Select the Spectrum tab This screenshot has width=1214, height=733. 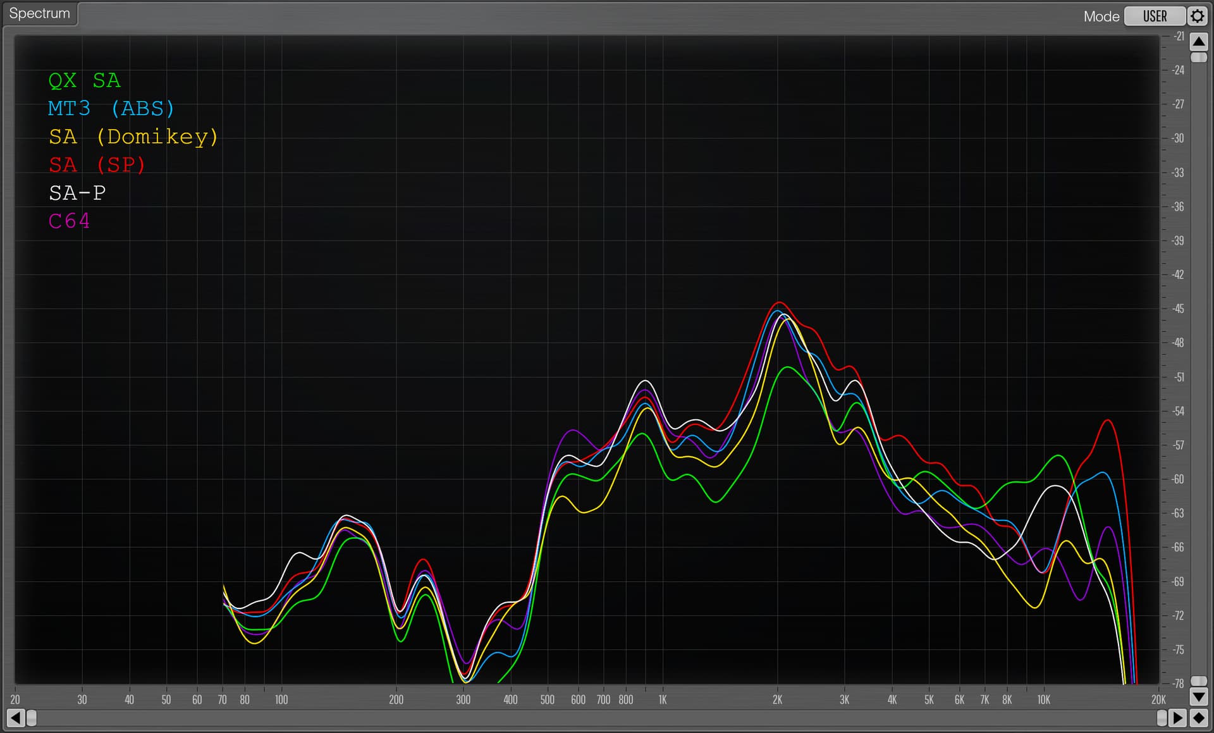click(39, 13)
